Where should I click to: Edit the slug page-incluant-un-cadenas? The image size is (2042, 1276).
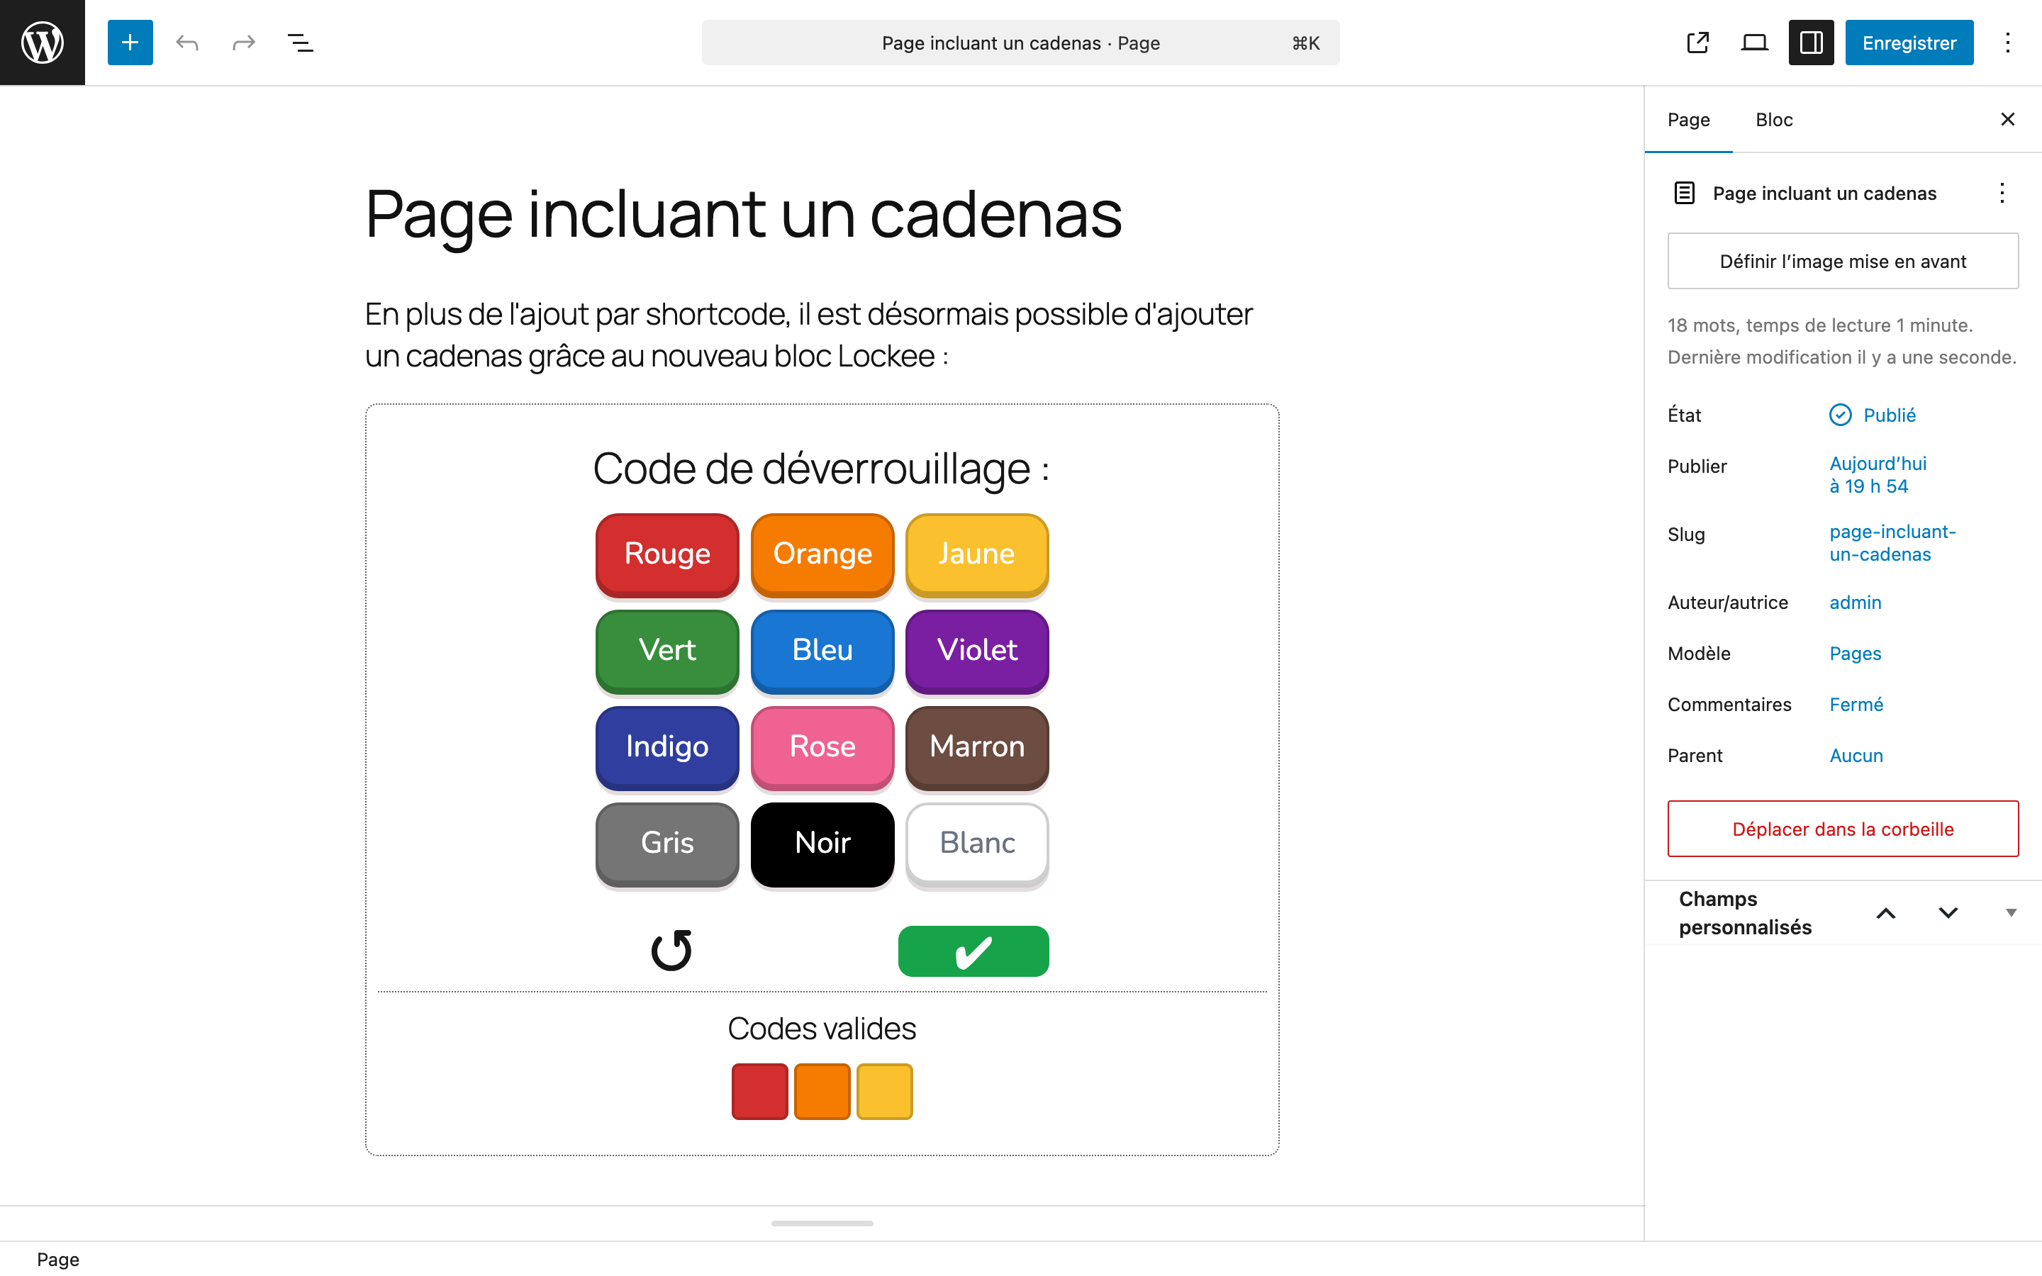coord(1892,542)
